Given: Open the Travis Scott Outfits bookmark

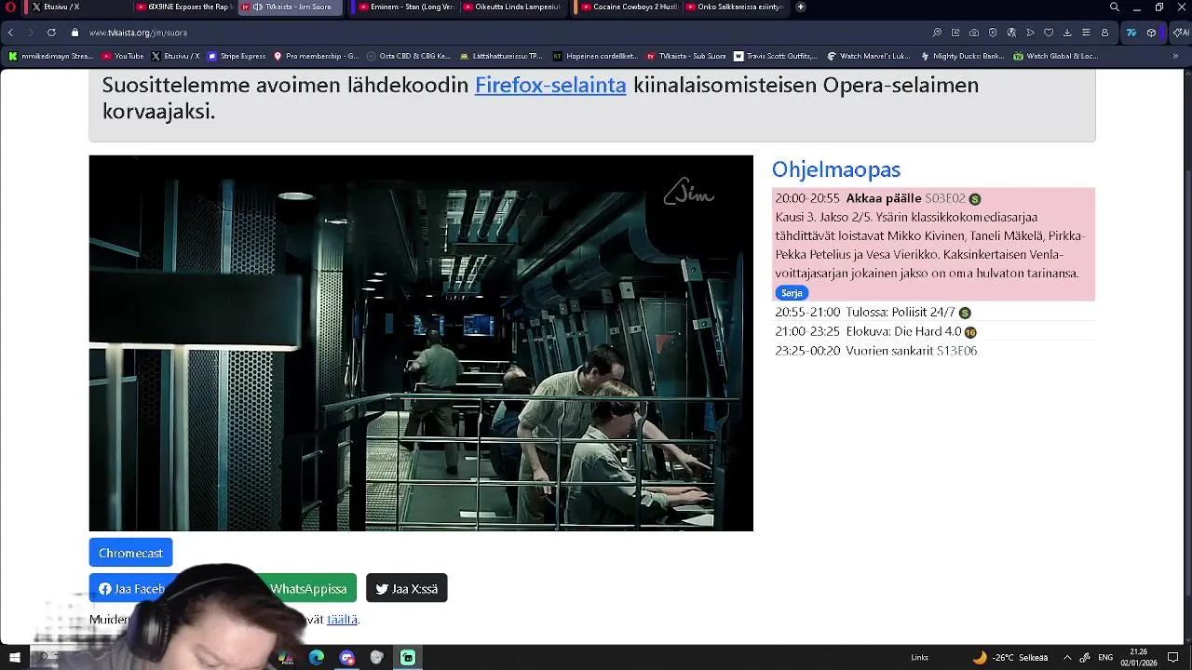Looking at the screenshot, I should [775, 56].
